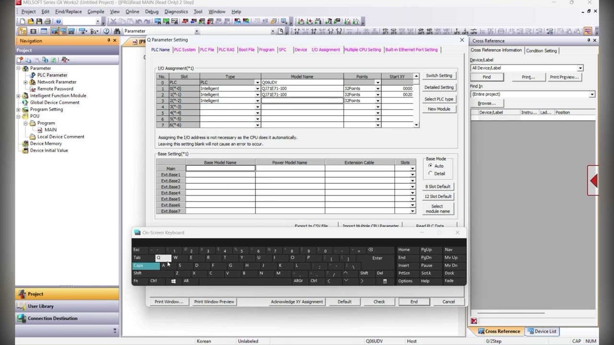Open the Diagnostics menu
The width and height of the screenshot is (614, 345).
pyautogui.click(x=176, y=11)
